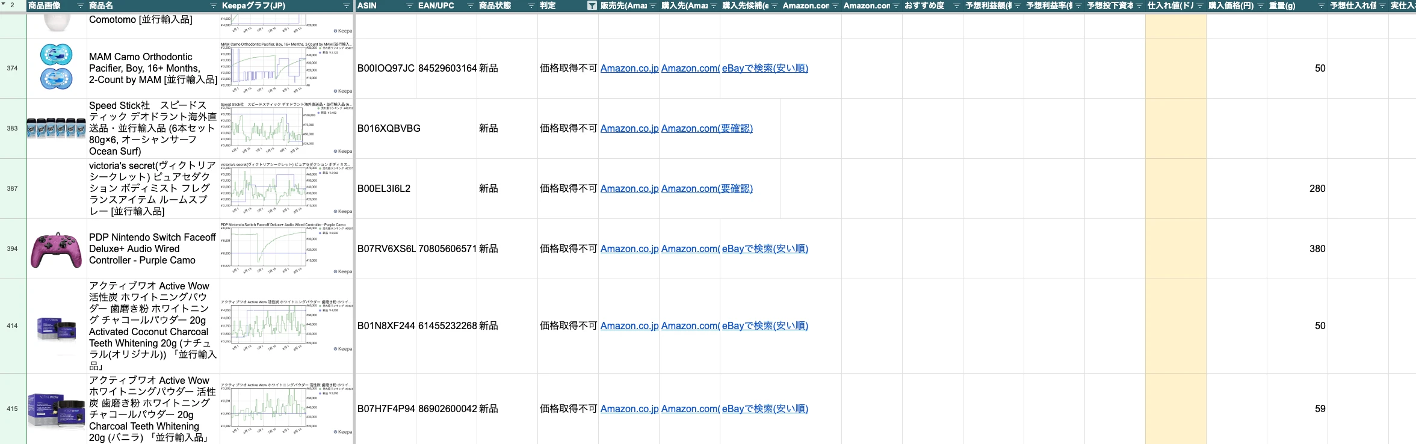Open filter menu for EAN/UPC column
1416x444 pixels.
point(471,6)
